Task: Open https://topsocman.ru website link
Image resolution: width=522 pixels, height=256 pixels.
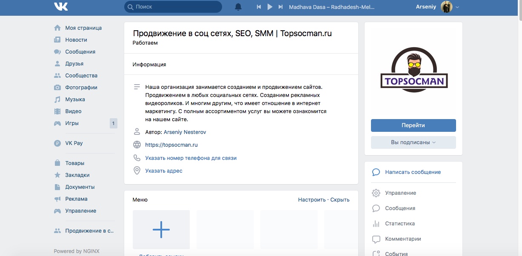Action: coord(171,145)
